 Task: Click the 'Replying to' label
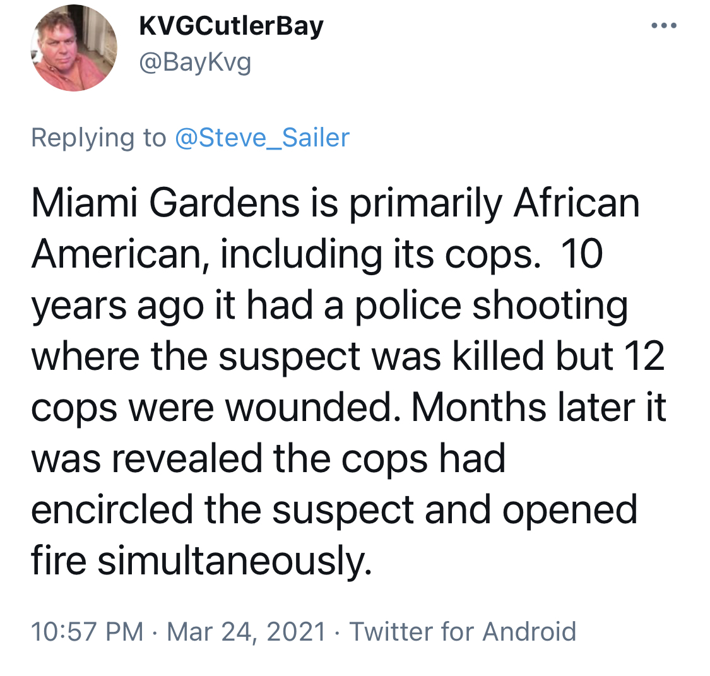tap(98, 138)
